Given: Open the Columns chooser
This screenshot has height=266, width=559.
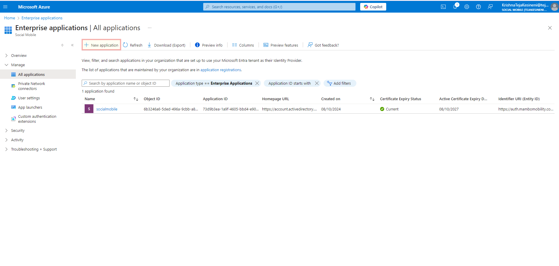Looking at the screenshot, I should (243, 45).
